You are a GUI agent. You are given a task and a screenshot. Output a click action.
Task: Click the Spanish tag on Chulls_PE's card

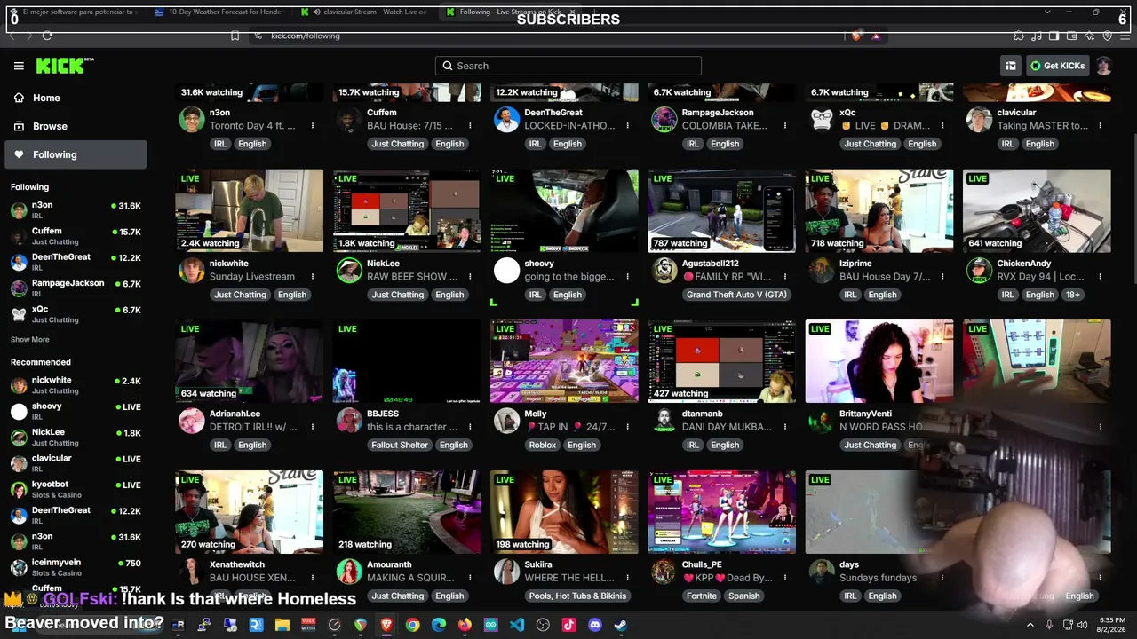(x=743, y=596)
